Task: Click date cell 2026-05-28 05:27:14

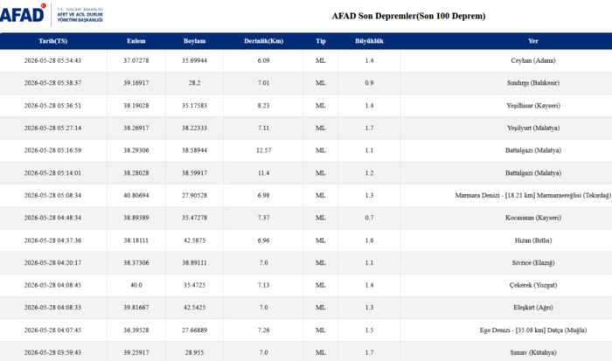Action: 52,128
